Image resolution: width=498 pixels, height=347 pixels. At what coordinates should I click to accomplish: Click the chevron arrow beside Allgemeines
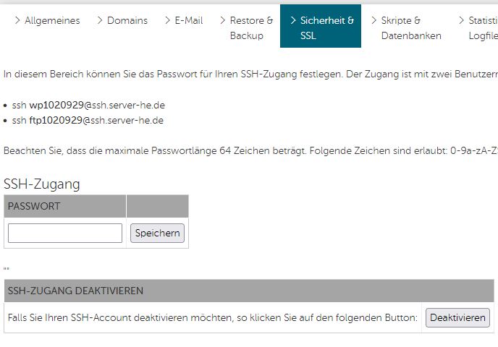tap(17, 21)
